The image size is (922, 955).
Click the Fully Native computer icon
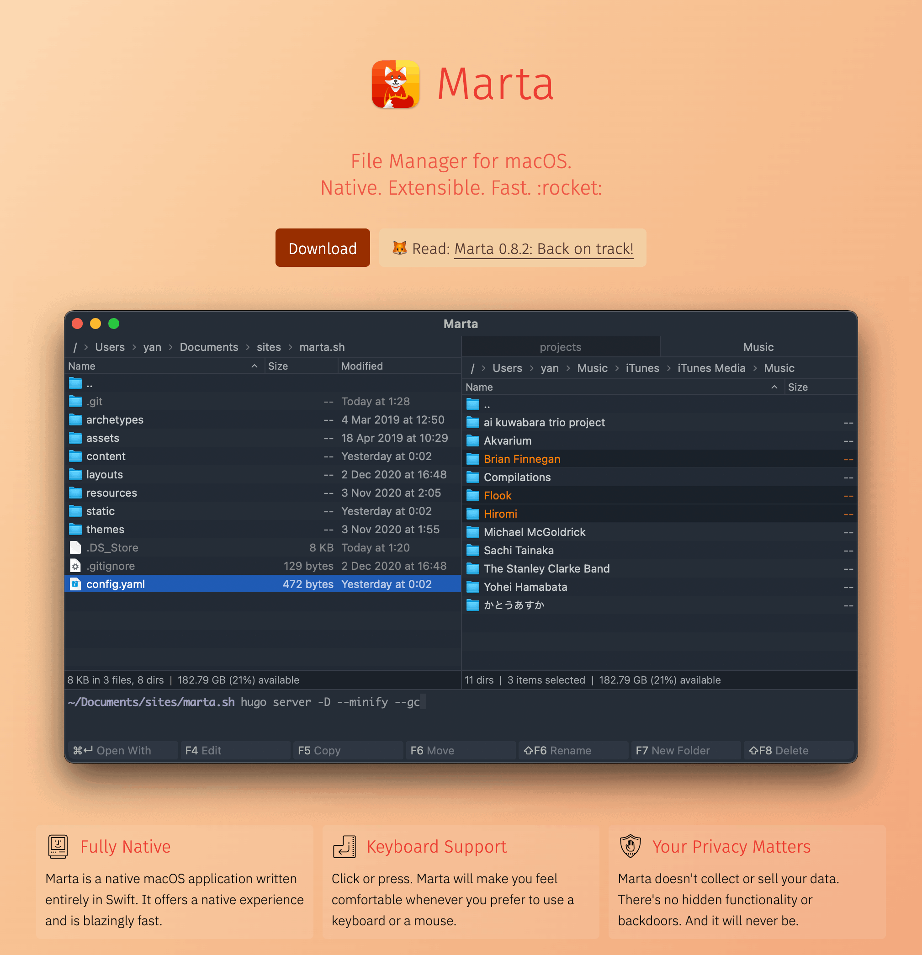[x=58, y=846]
